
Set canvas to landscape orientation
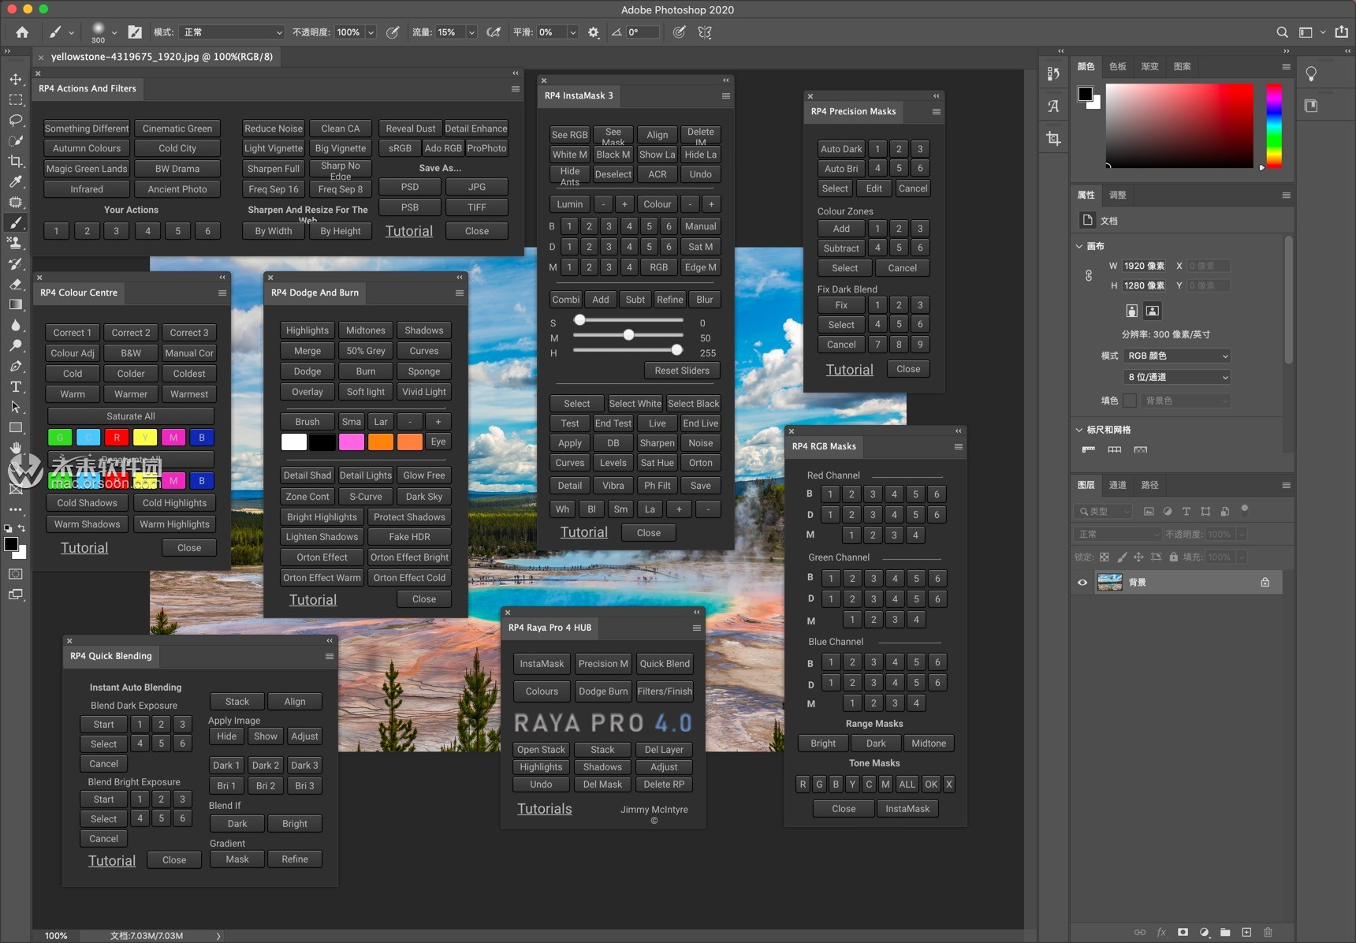[1153, 311]
